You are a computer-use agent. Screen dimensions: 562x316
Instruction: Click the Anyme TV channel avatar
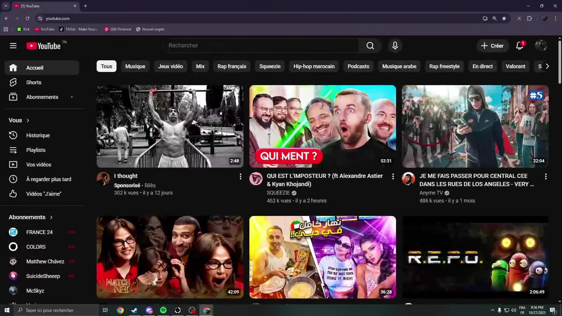click(408, 179)
